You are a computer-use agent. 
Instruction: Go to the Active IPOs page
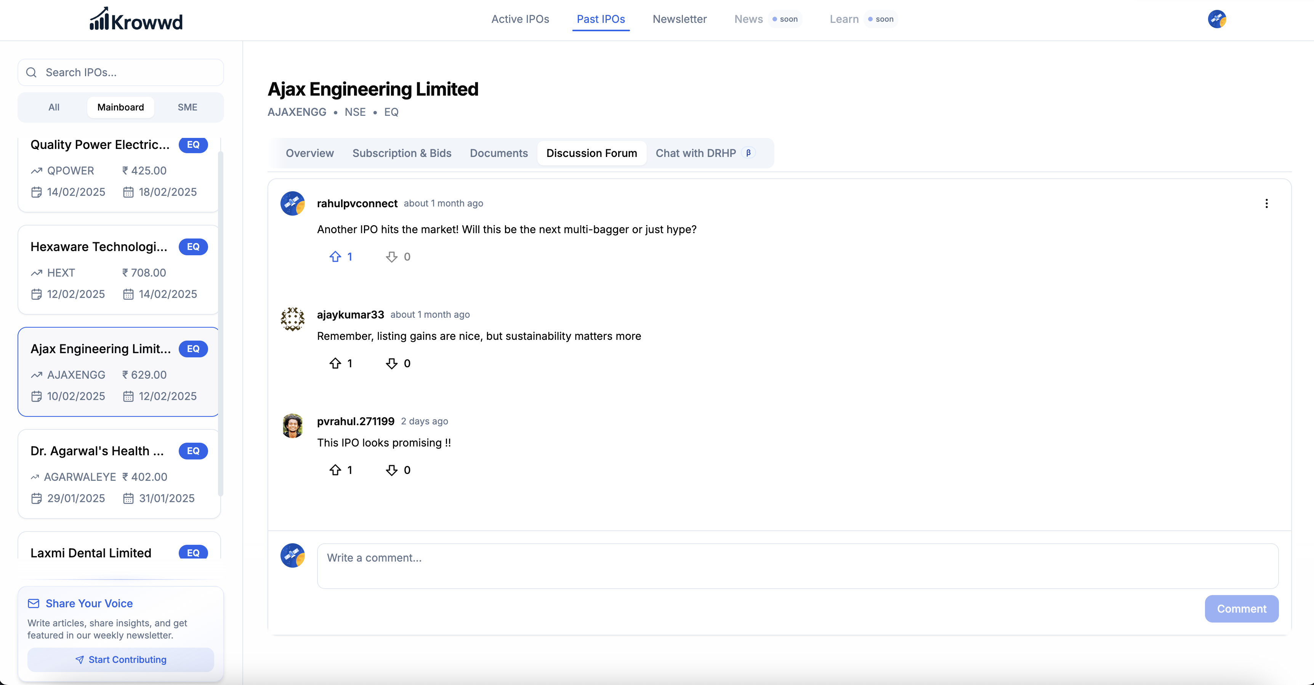pyautogui.click(x=520, y=19)
